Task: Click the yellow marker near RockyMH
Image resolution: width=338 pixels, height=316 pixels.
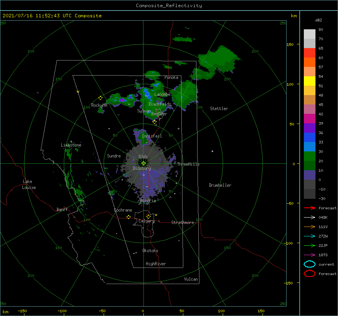Action: 100,98
